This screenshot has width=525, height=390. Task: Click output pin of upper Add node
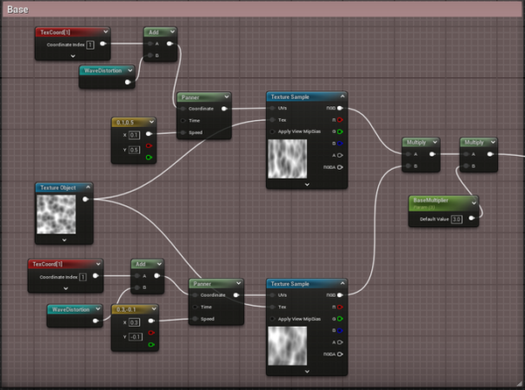170,44
